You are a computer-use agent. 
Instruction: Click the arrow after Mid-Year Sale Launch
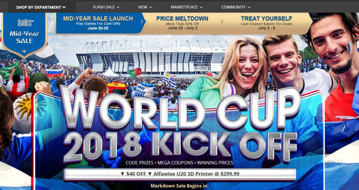pyautogui.click(x=142, y=22)
